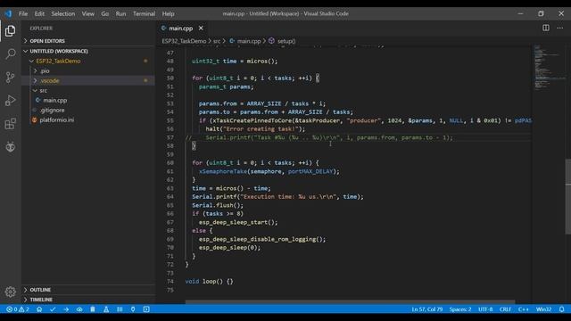Click the horizontal editor scrollbar
The height and width of the screenshot is (321, 571).
[350, 301]
